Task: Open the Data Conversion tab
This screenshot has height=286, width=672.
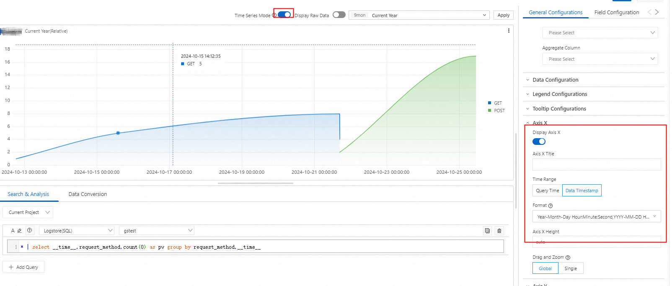Action: (88, 194)
